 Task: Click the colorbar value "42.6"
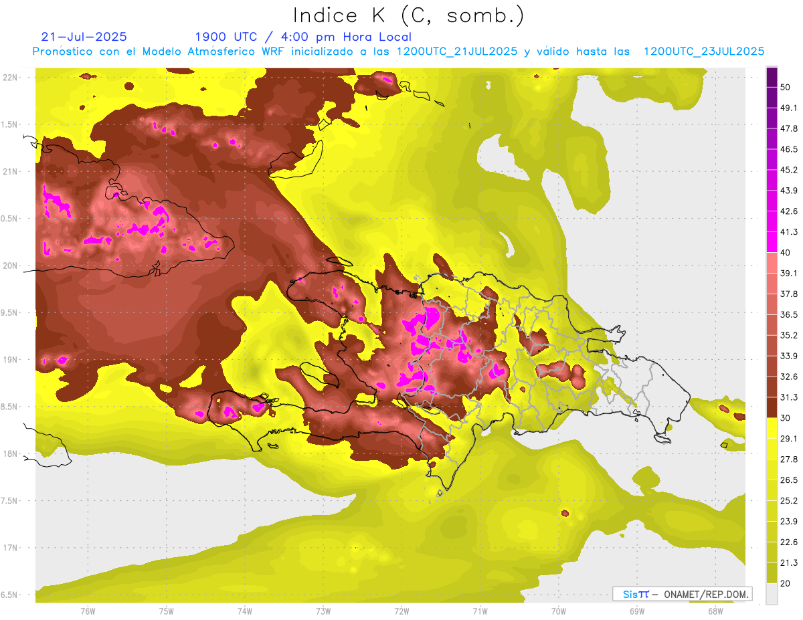click(789, 211)
